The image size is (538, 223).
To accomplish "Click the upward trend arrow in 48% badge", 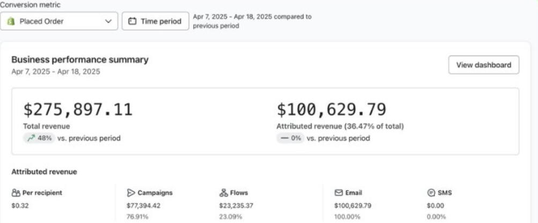I will [x=31, y=138].
